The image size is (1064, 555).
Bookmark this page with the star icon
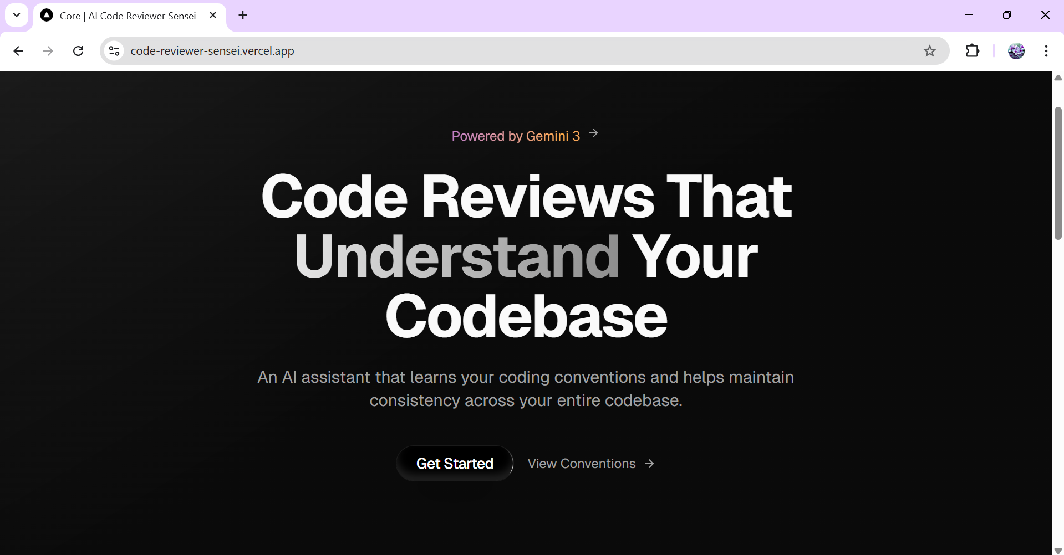point(930,51)
